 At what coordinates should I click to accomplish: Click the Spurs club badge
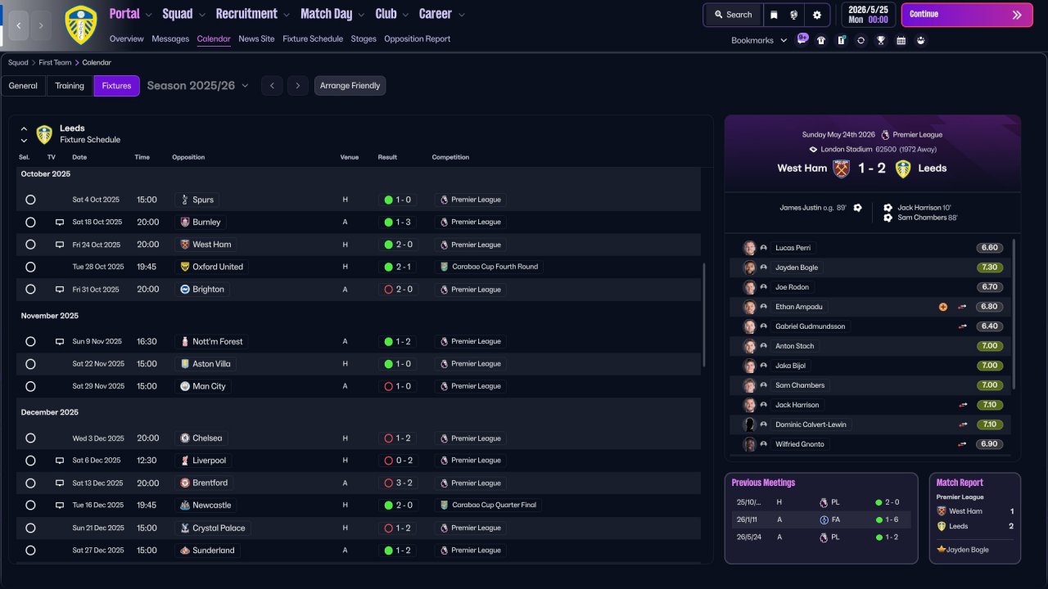[185, 200]
